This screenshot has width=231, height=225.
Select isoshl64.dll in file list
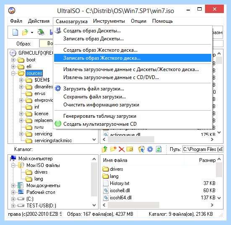(120, 198)
